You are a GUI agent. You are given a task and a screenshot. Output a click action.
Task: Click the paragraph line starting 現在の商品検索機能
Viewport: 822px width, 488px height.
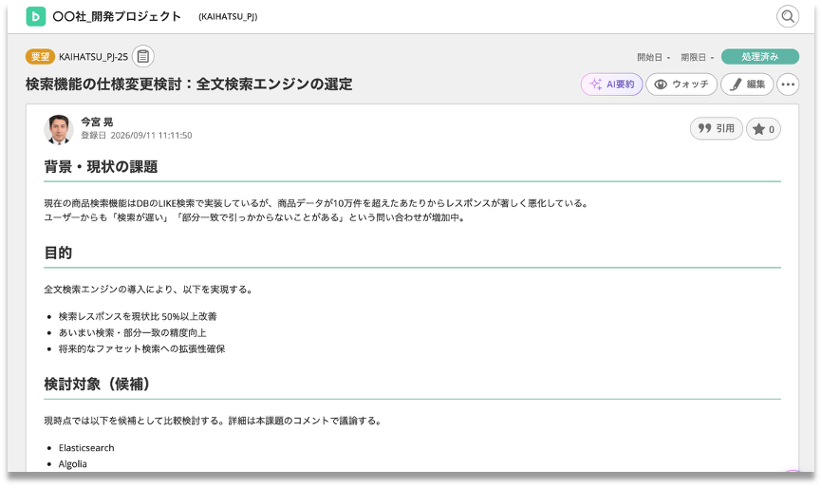pyautogui.click(x=317, y=203)
